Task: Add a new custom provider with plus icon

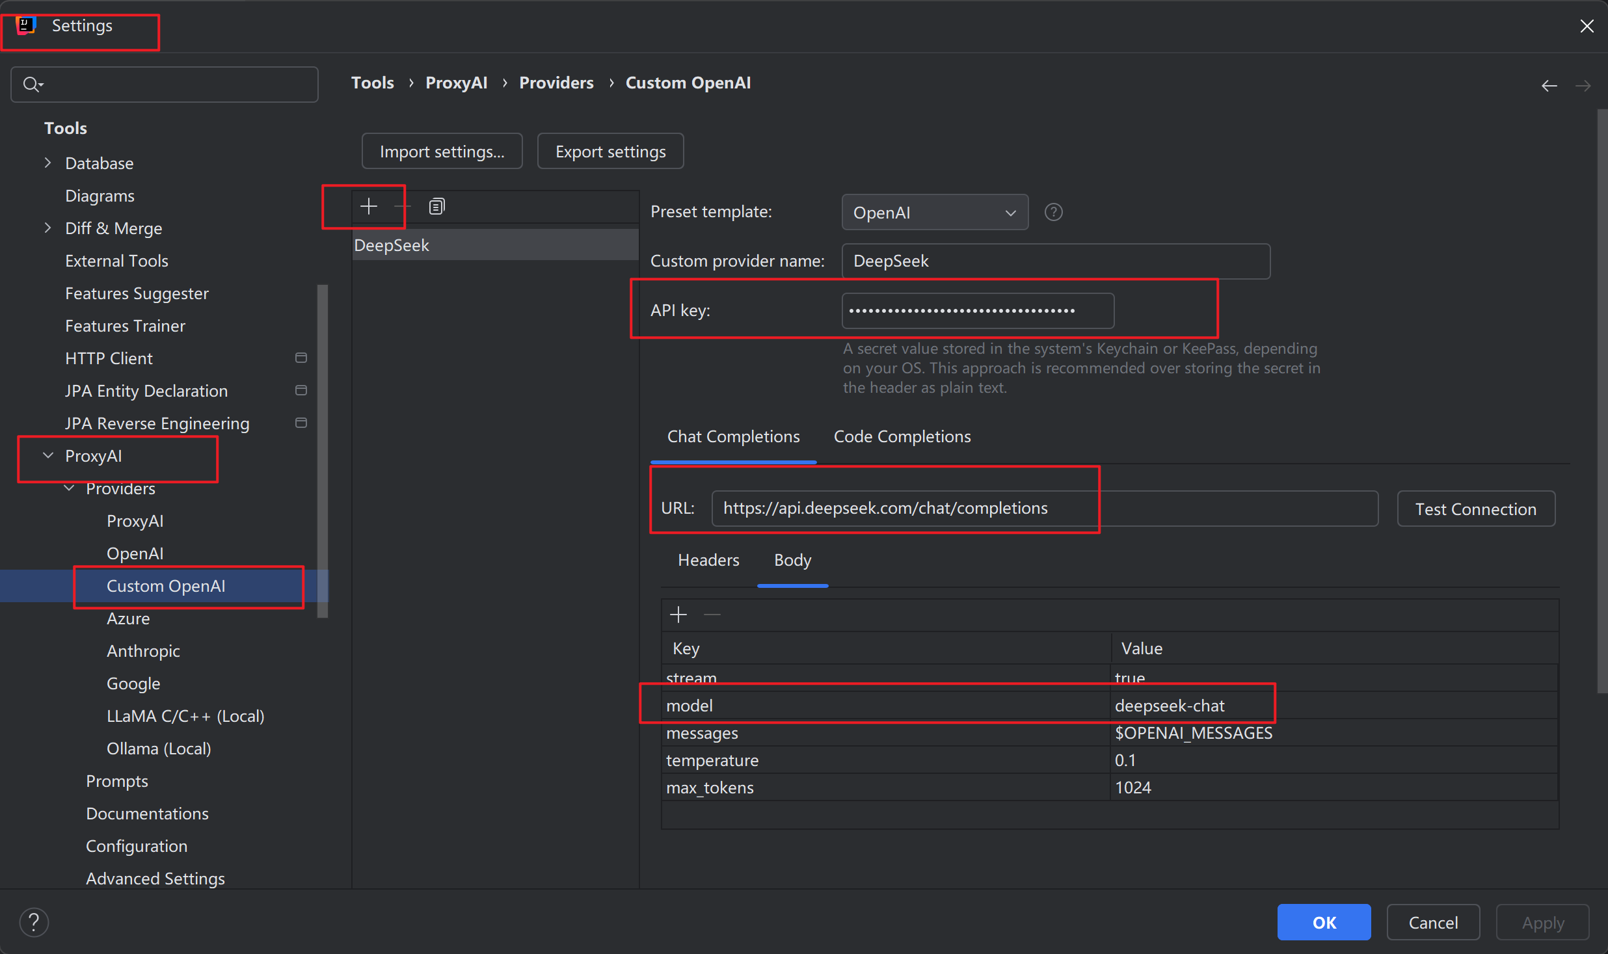Action: 369,207
